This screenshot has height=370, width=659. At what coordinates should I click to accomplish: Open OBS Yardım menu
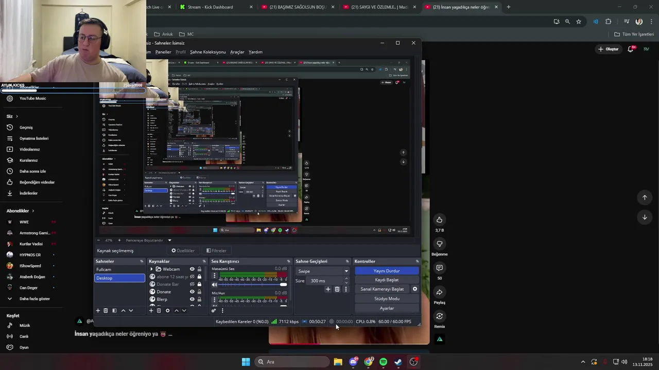point(256,52)
